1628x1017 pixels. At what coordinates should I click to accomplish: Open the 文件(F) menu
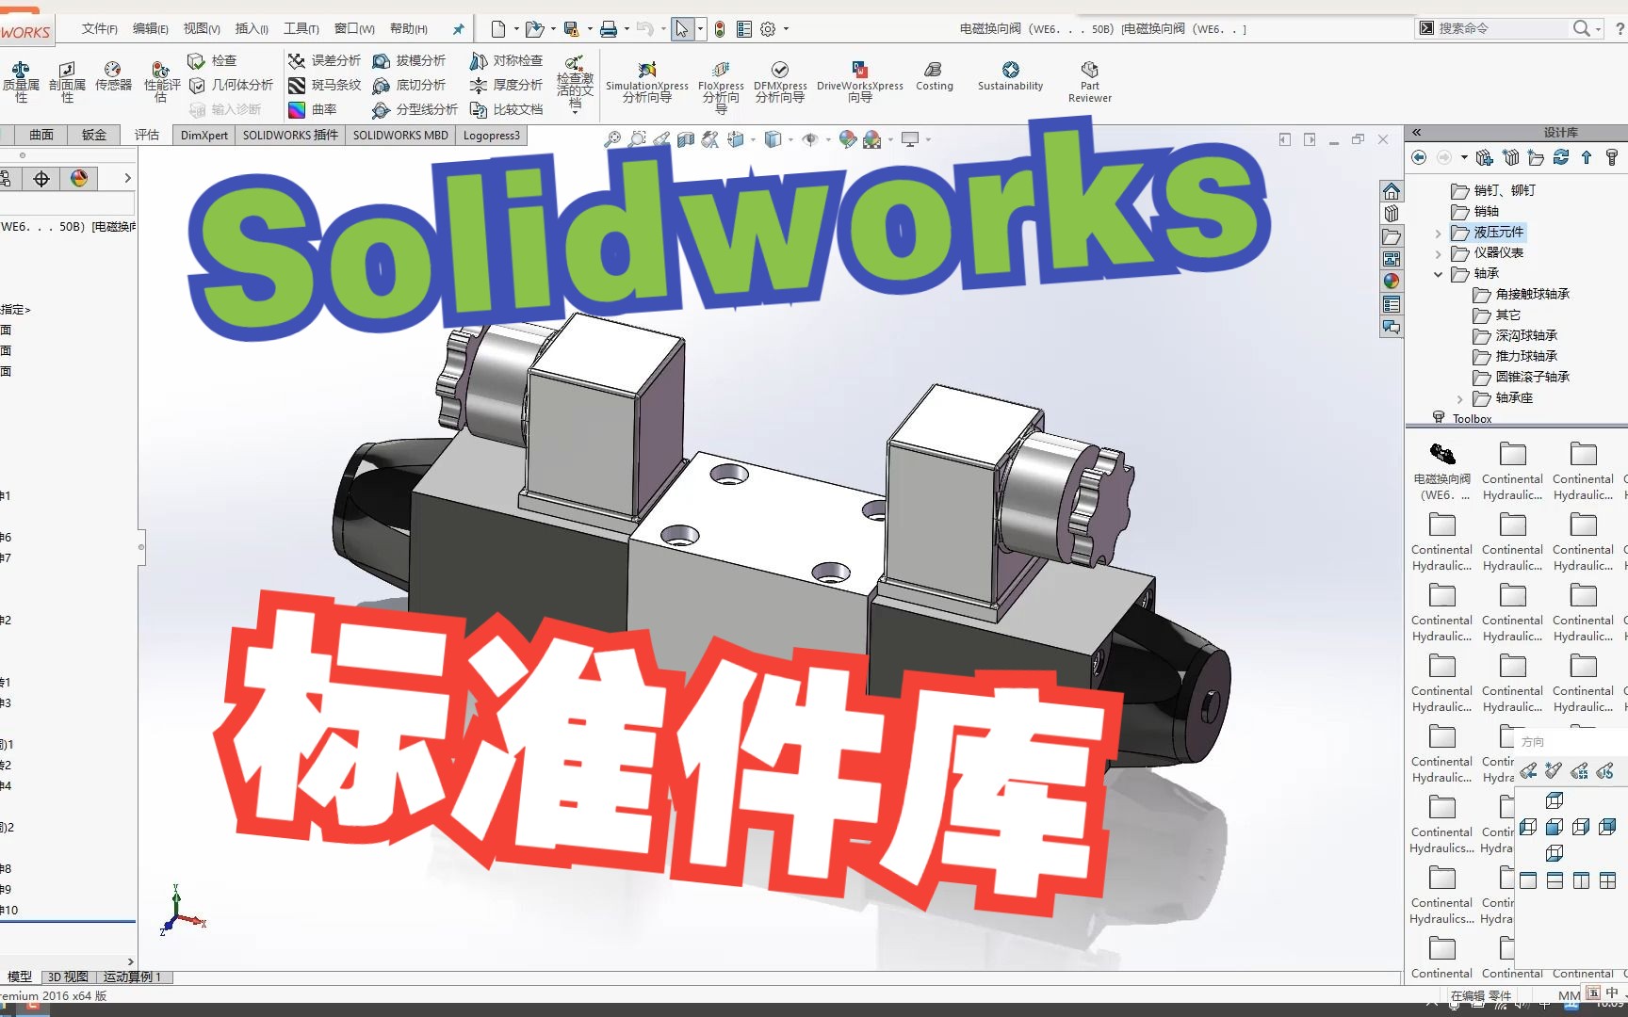click(x=99, y=28)
